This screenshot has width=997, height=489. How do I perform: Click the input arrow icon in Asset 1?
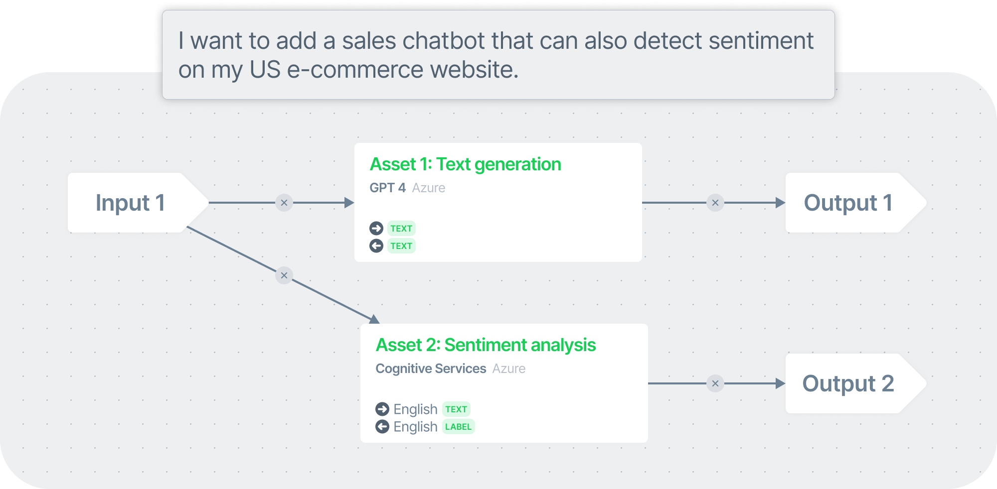pyautogui.click(x=376, y=228)
